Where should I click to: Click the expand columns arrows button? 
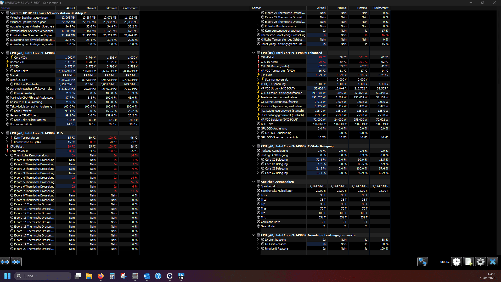(x=5, y=262)
